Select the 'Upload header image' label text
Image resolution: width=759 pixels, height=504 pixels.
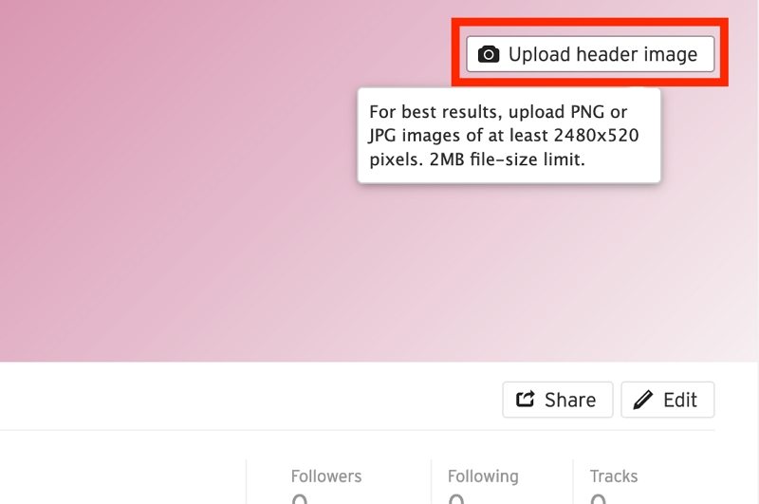[602, 54]
